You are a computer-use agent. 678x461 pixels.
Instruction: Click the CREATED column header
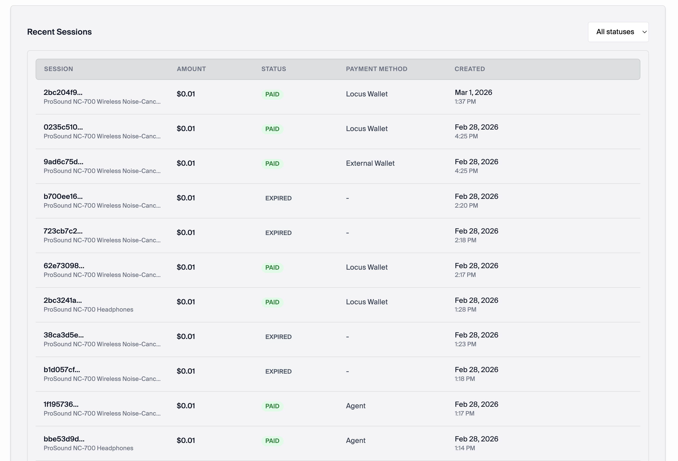tap(470, 69)
